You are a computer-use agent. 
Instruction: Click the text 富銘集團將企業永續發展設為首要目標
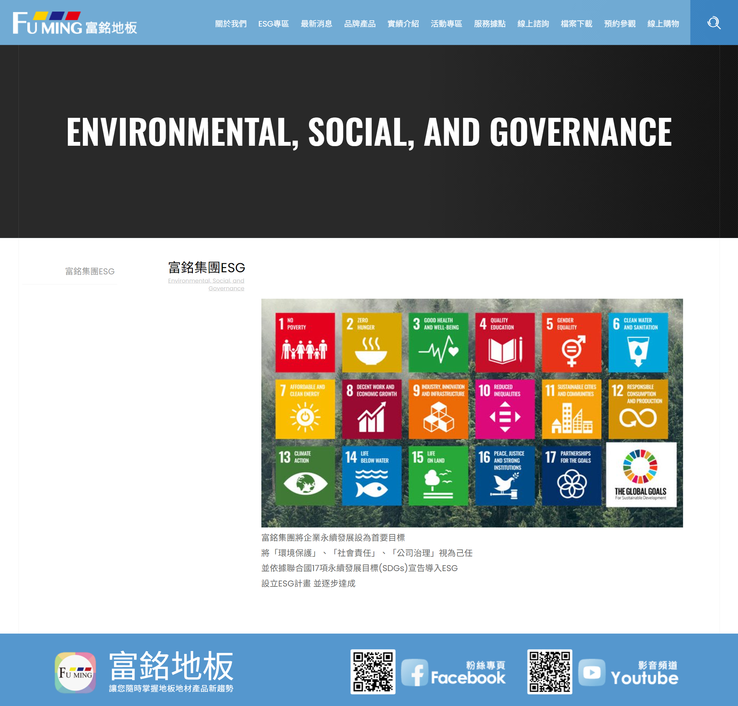333,538
